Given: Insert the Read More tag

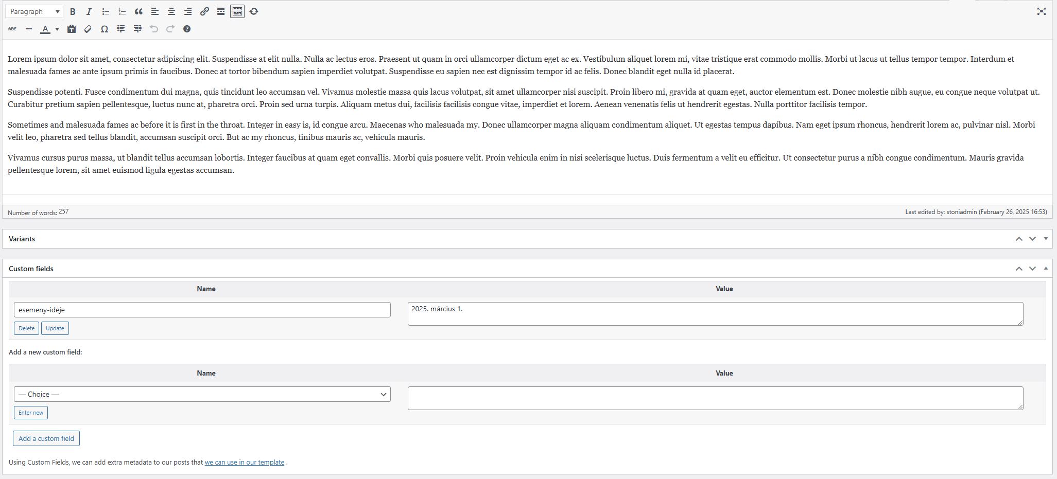Looking at the screenshot, I should pos(221,11).
